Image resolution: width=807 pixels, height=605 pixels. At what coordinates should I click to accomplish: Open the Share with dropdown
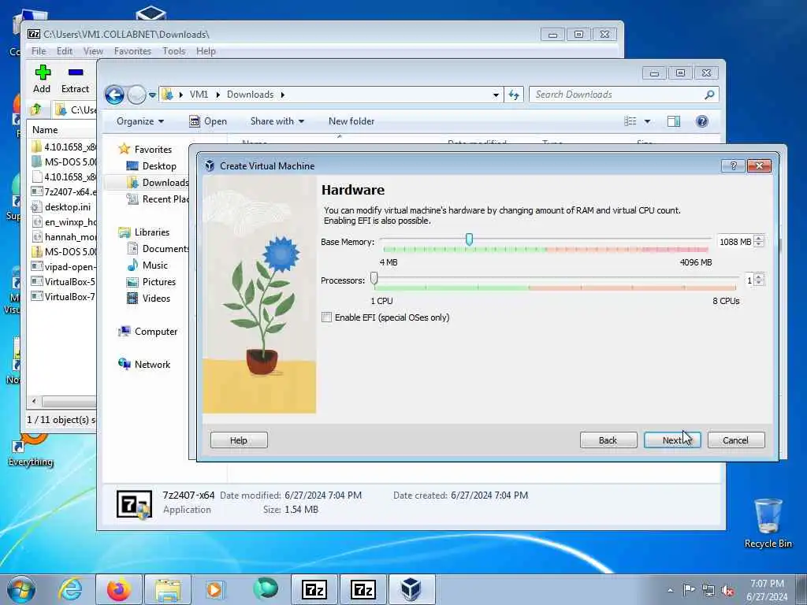(277, 121)
